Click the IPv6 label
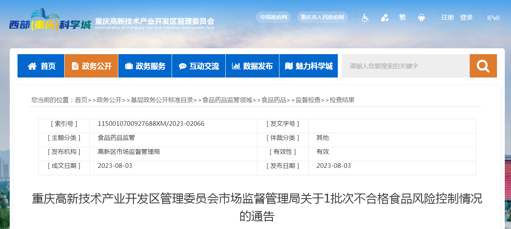This screenshot has width=511, height=229. (x=493, y=18)
